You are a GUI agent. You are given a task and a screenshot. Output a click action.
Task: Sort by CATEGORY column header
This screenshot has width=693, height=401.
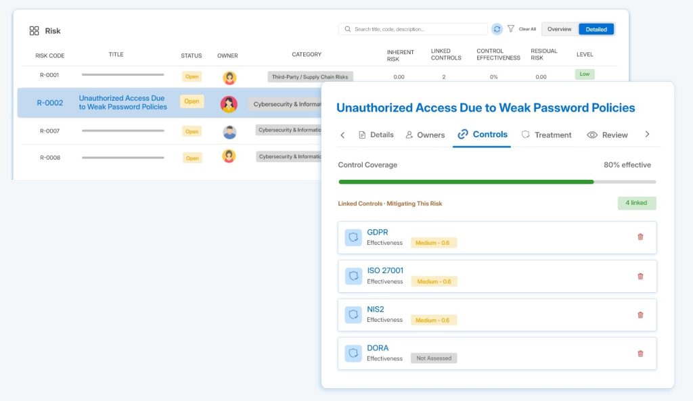coord(307,54)
